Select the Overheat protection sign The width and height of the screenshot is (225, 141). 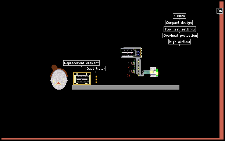(180, 35)
